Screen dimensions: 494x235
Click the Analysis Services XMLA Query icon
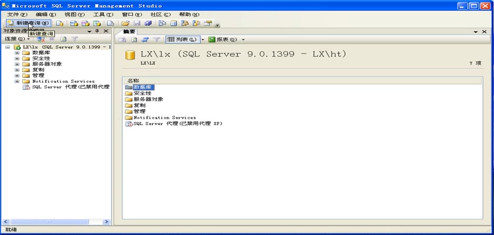point(97,23)
